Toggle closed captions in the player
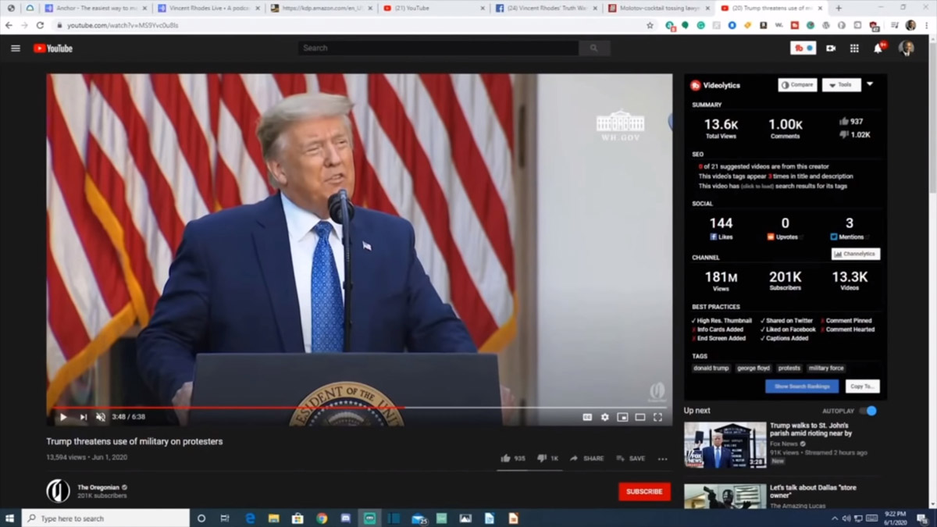This screenshot has width=937, height=527. click(587, 417)
